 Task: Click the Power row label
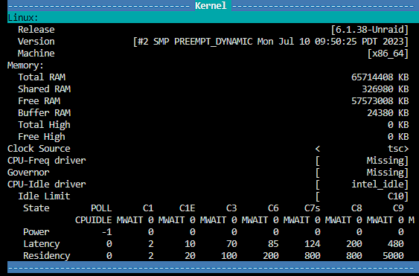[36, 231]
